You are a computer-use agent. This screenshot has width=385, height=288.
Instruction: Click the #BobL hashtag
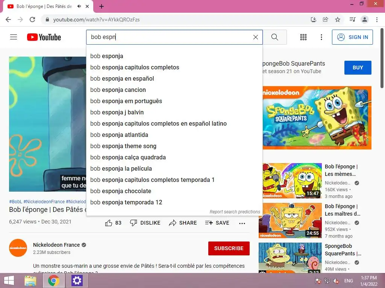point(15,201)
